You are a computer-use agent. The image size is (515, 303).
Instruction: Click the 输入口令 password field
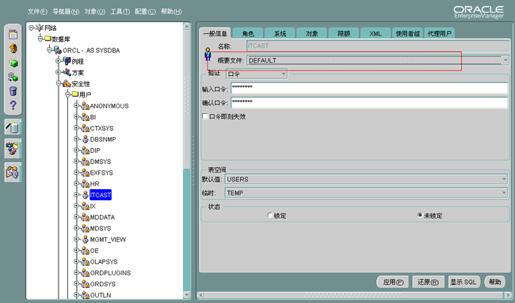(369, 89)
